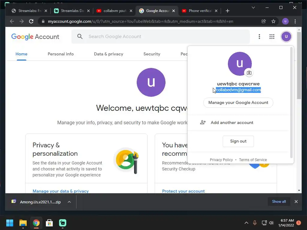Screen dimensions: 307x230
Task: Open the Terms of Service link
Action: click(253, 160)
